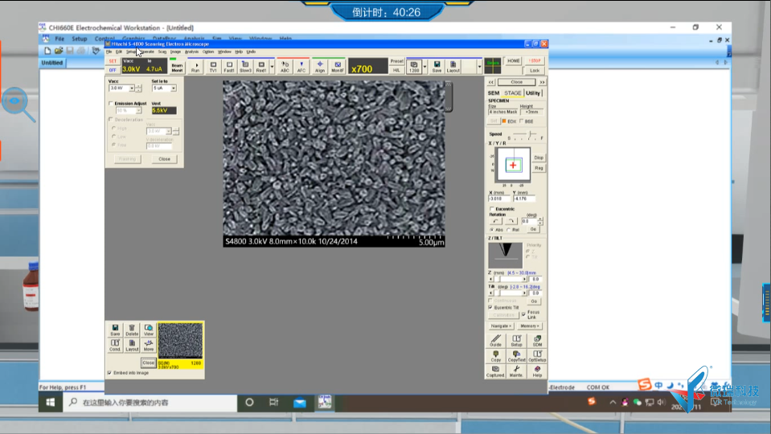Open the Mainte. wrench icon
Screen dimensions: 771x434
[516, 371]
